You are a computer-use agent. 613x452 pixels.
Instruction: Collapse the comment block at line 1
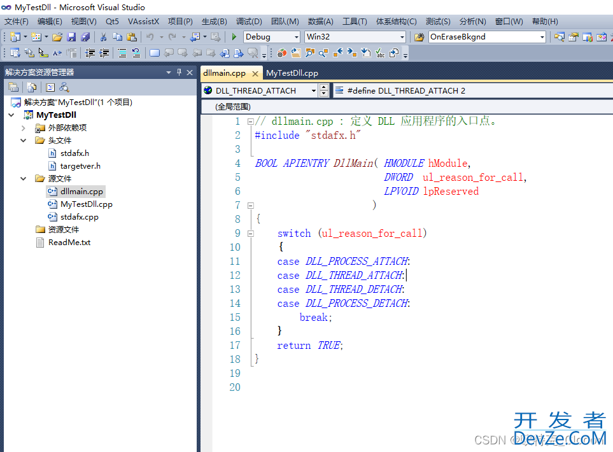pyautogui.click(x=251, y=122)
